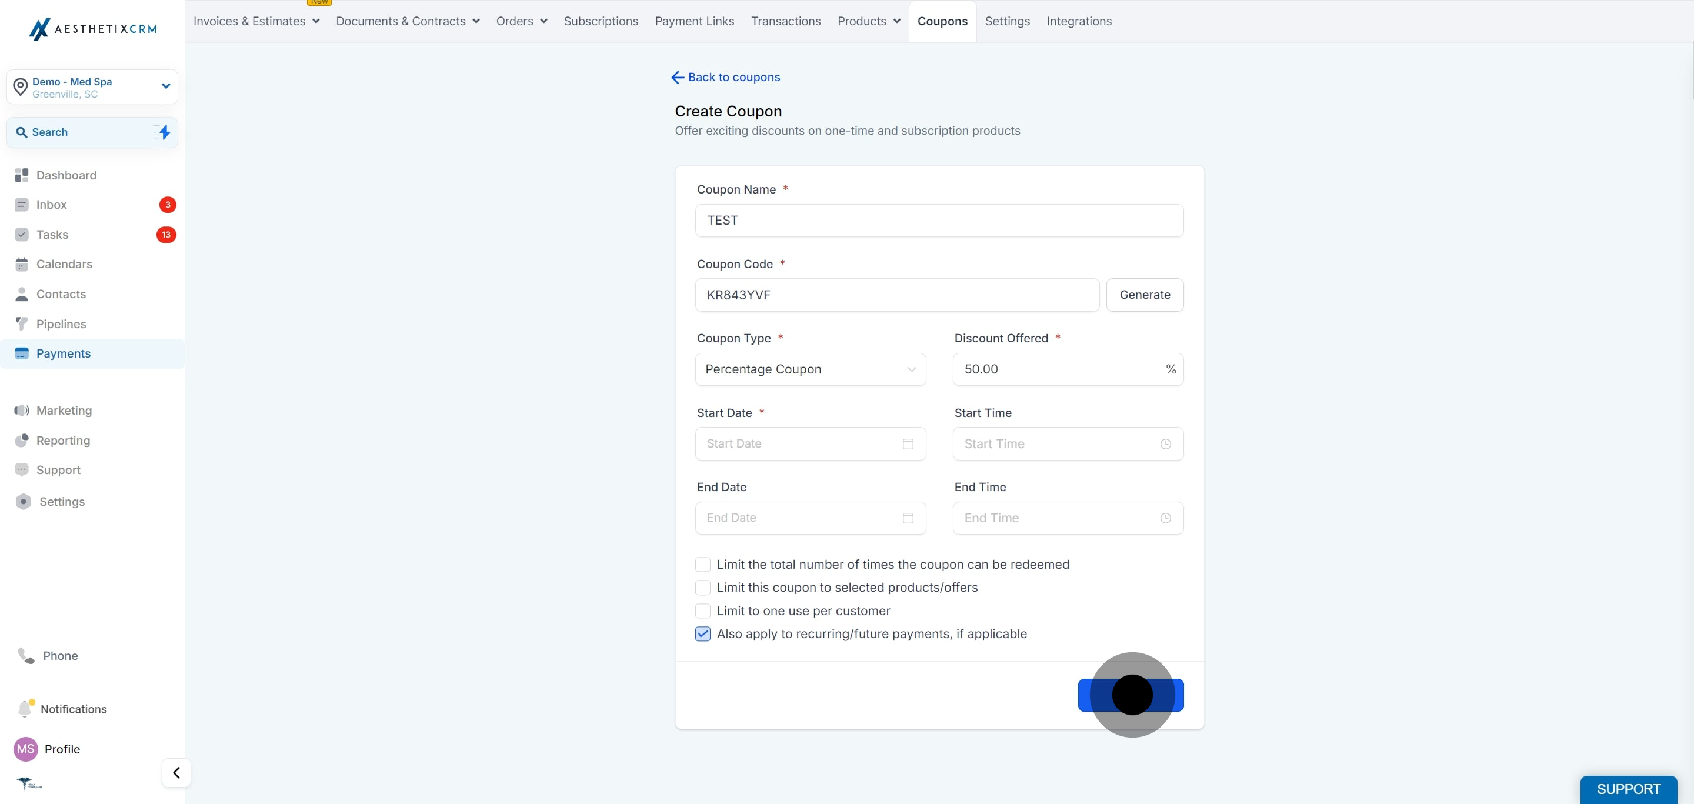1694x804 pixels.
Task: Open the Coupon Type dropdown
Action: click(810, 369)
